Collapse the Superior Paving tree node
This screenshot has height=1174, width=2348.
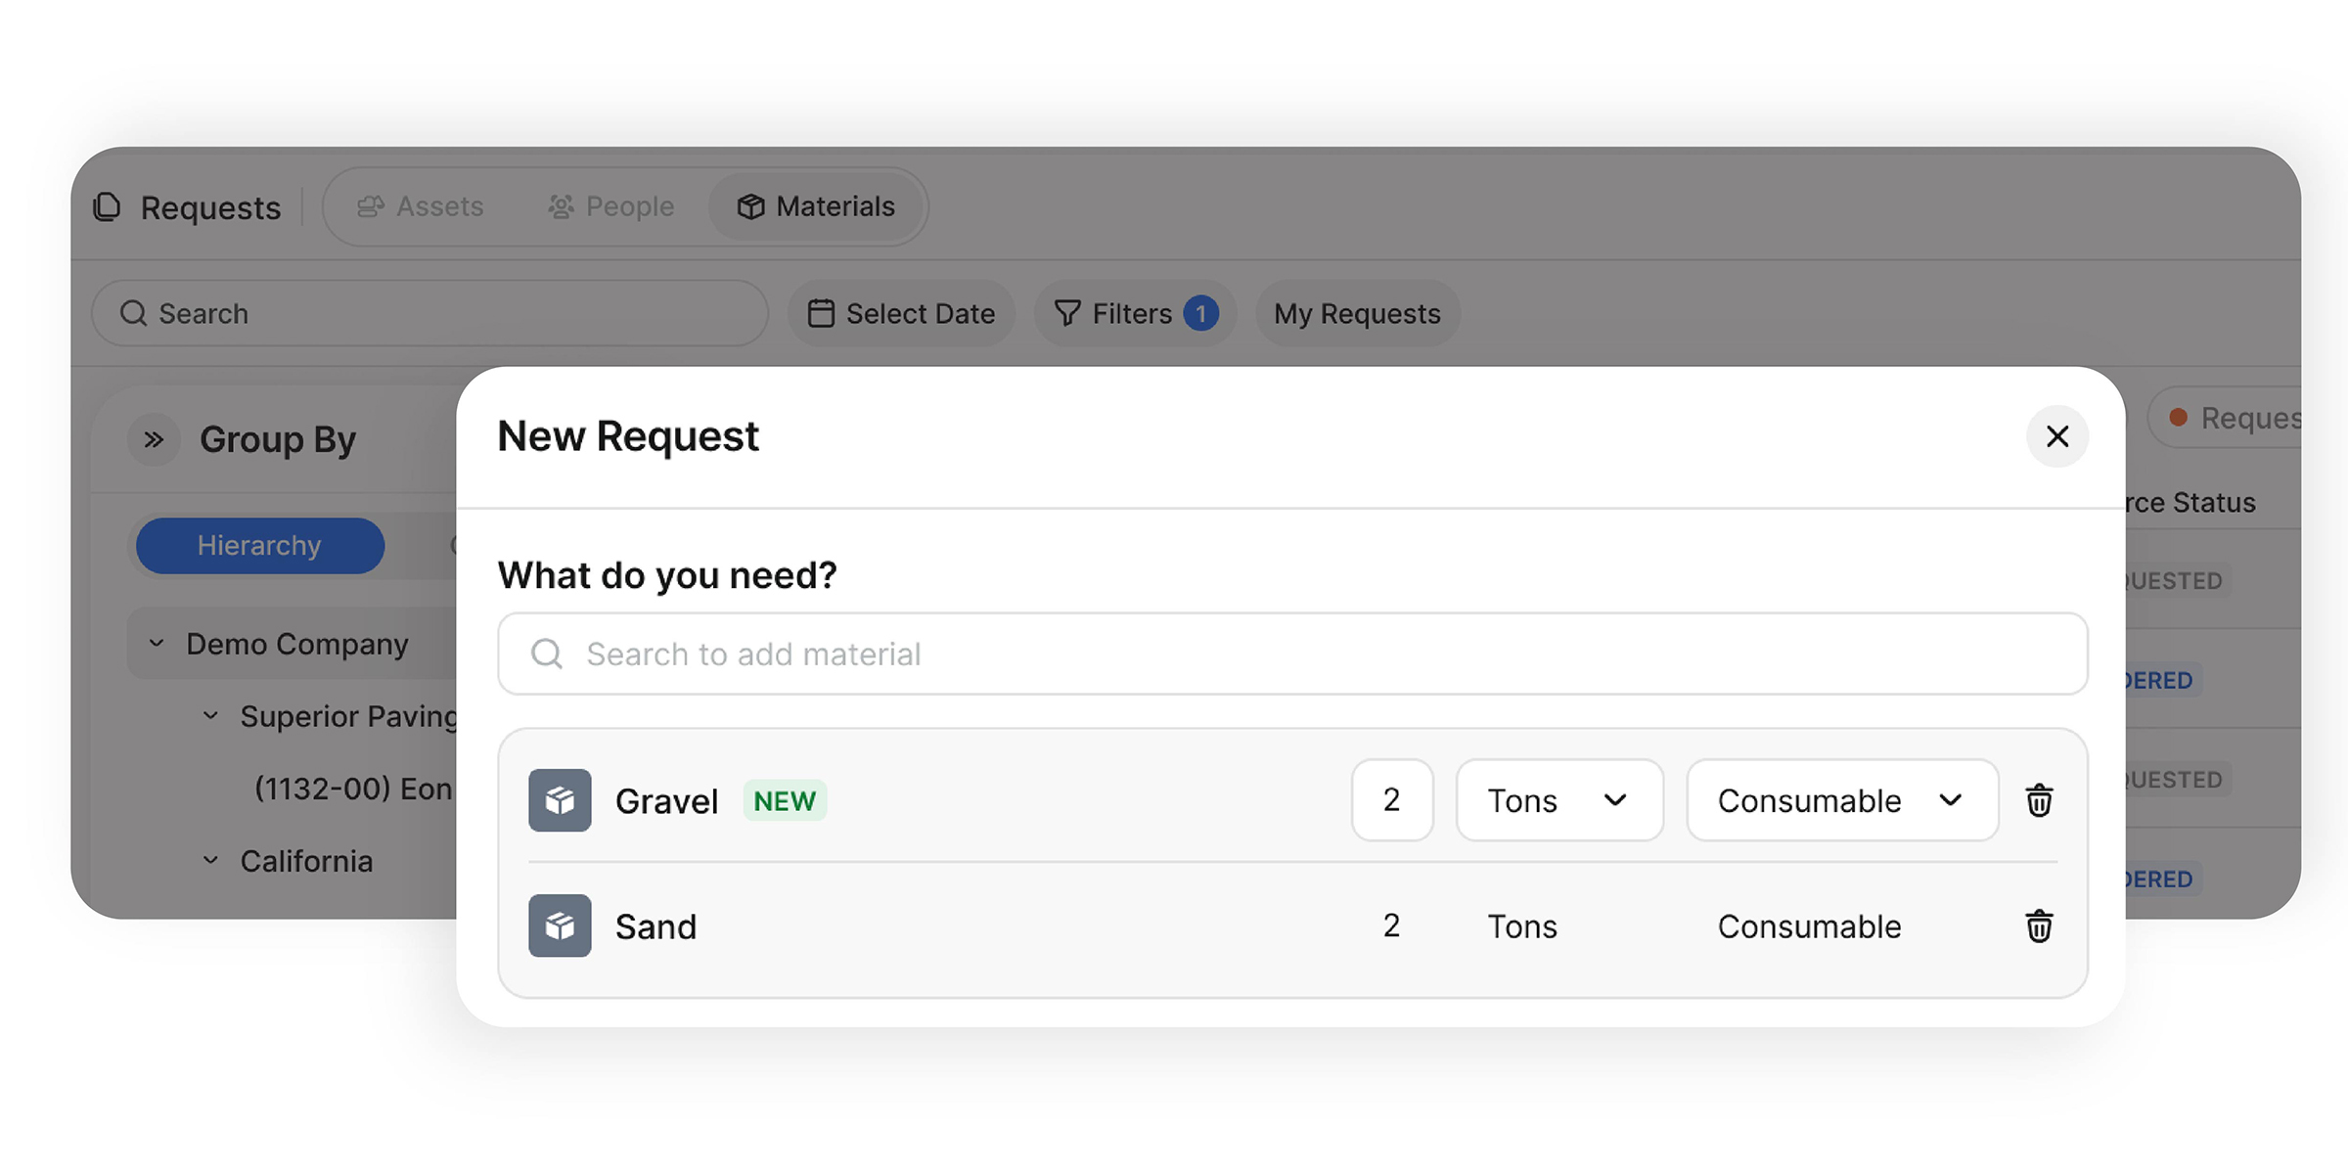[210, 715]
